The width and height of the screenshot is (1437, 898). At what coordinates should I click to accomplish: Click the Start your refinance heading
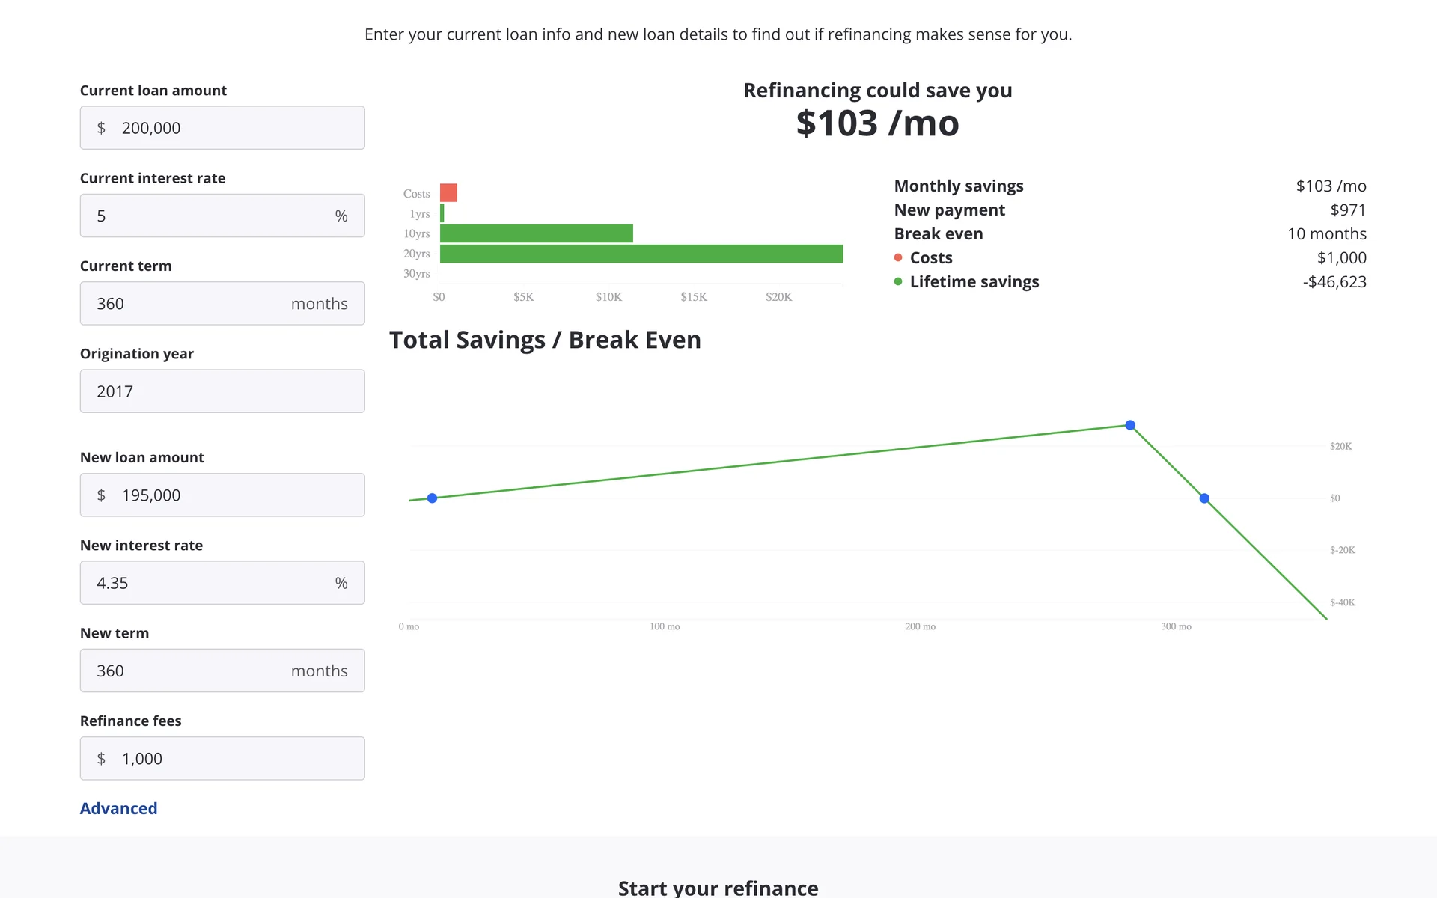pos(718,888)
